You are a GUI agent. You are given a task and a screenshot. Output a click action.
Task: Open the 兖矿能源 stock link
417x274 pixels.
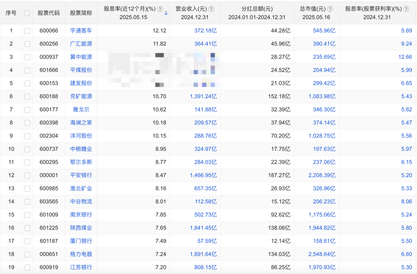coord(81,96)
